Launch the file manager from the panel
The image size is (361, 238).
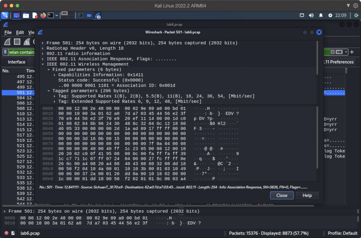click(26, 16)
